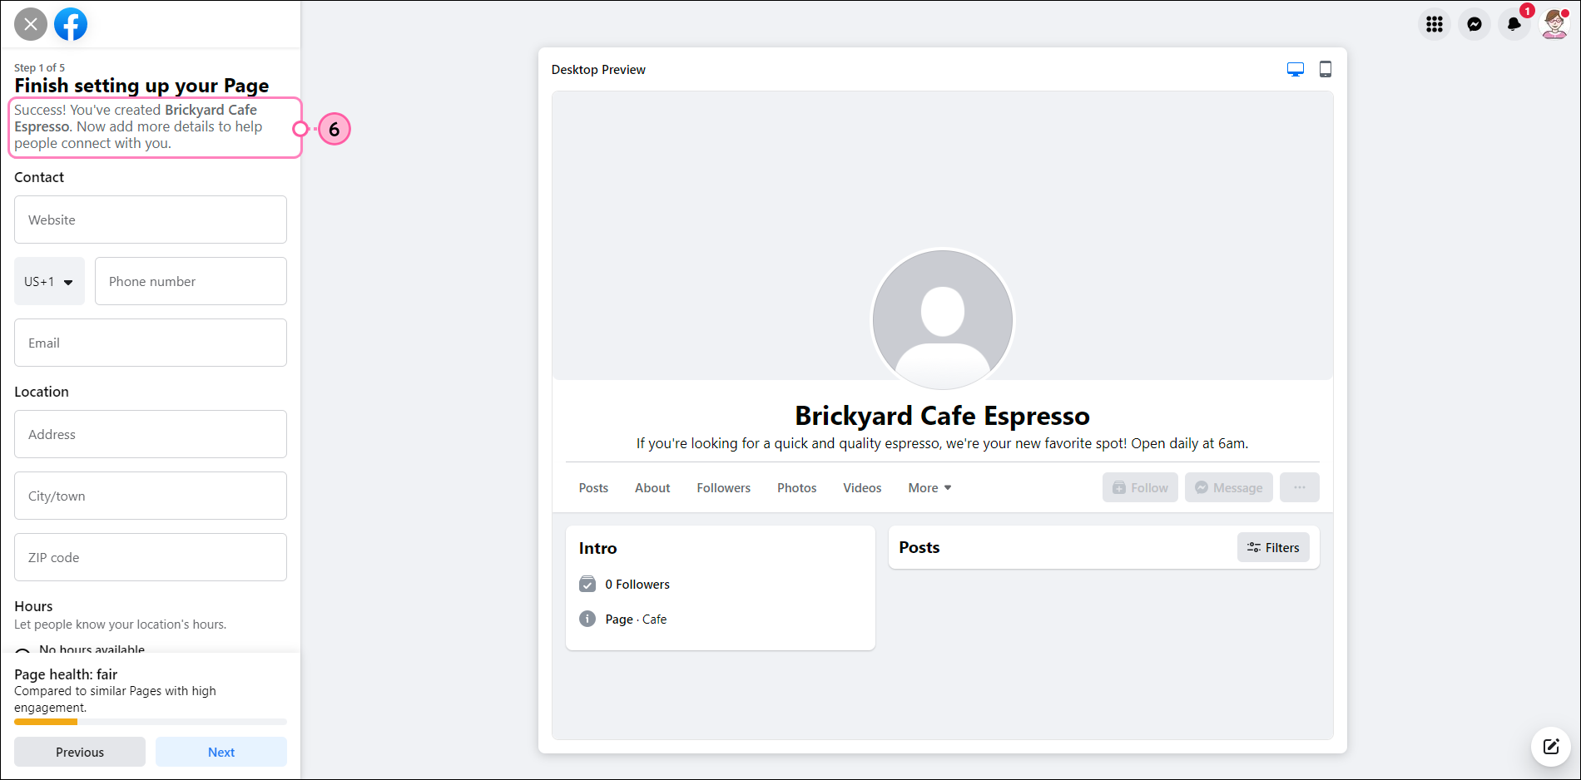
Task: Open the account profile avatar menu
Action: point(1554,24)
